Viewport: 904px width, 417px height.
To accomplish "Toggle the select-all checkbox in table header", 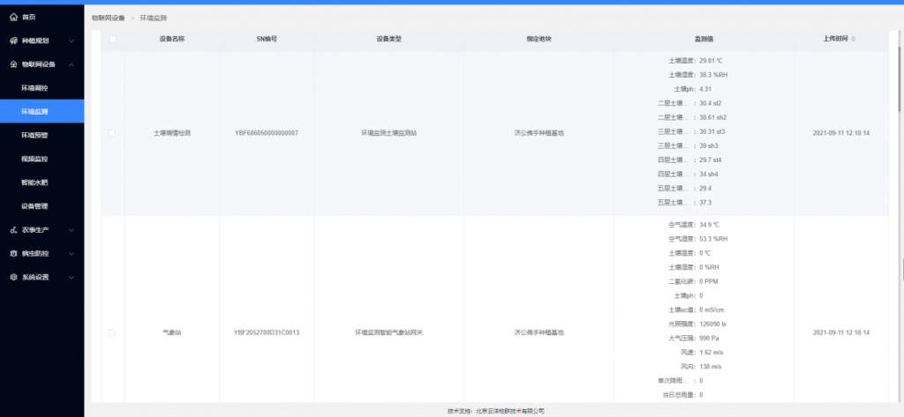I will point(113,39).
